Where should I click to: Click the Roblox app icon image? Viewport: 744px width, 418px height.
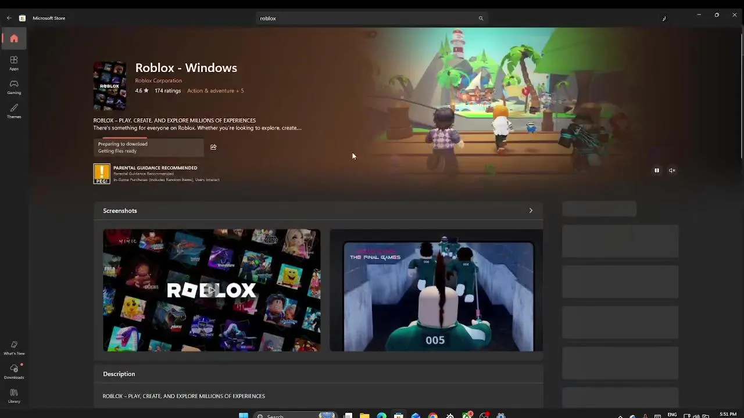(110, 86)
